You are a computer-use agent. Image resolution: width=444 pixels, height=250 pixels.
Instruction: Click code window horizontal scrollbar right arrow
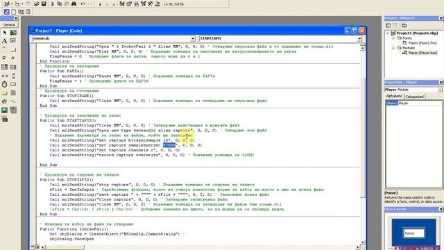[x=358, y=247]
